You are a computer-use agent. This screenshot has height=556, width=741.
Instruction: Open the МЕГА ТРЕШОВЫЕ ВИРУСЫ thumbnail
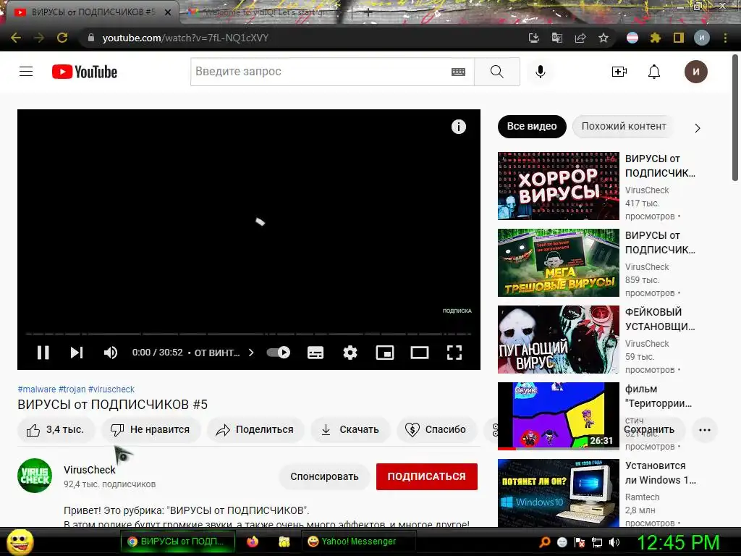558,263
